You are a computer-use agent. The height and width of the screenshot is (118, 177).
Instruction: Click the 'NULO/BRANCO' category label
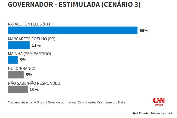(22, 69)
